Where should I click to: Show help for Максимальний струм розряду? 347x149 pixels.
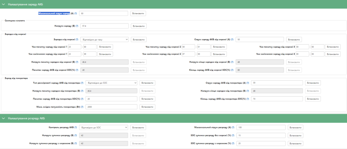tap(233, 127)
